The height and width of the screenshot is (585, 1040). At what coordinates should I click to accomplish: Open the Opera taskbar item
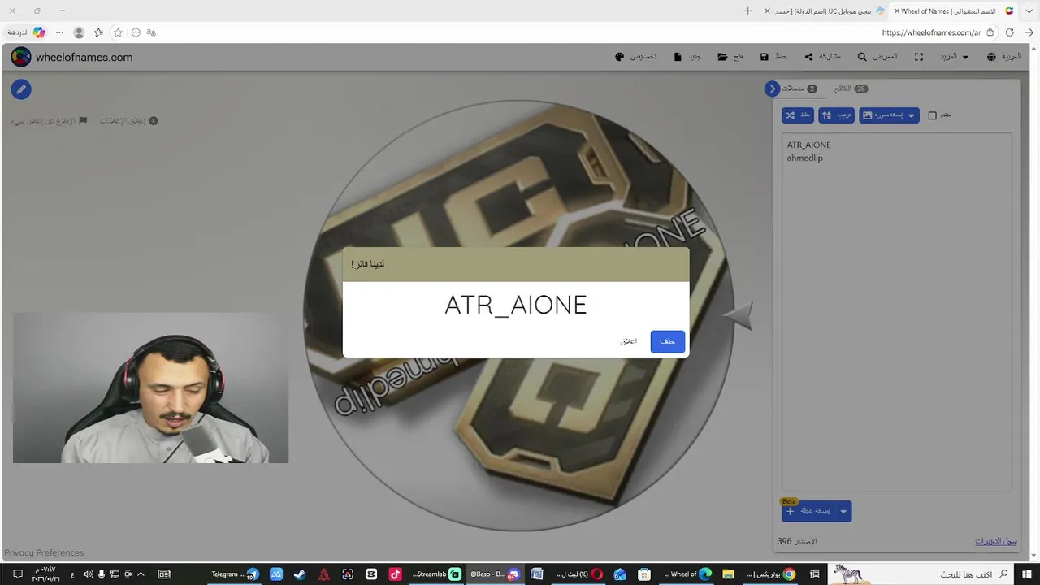pyautogui.click(x=579, y=574)
